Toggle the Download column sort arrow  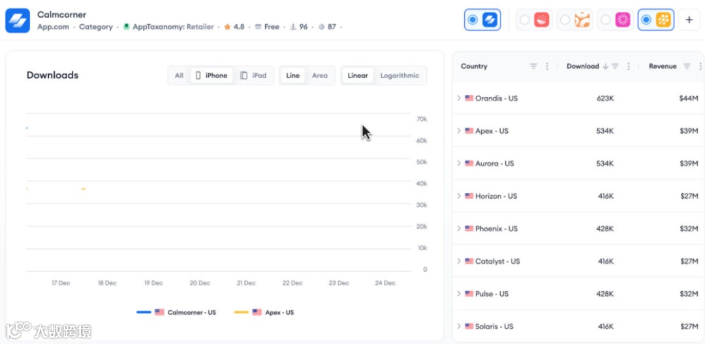(605, 66)
